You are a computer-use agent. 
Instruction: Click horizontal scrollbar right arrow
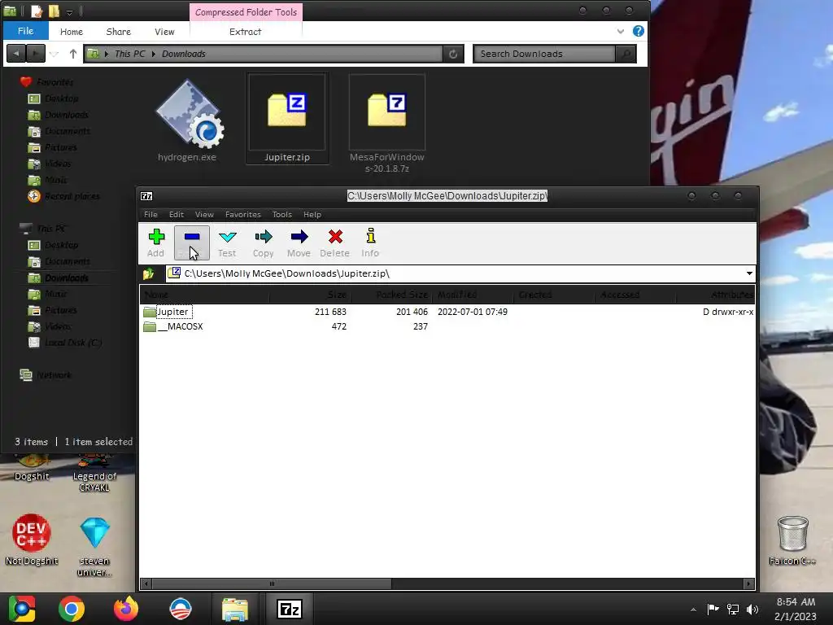click(x=749, y=584)
